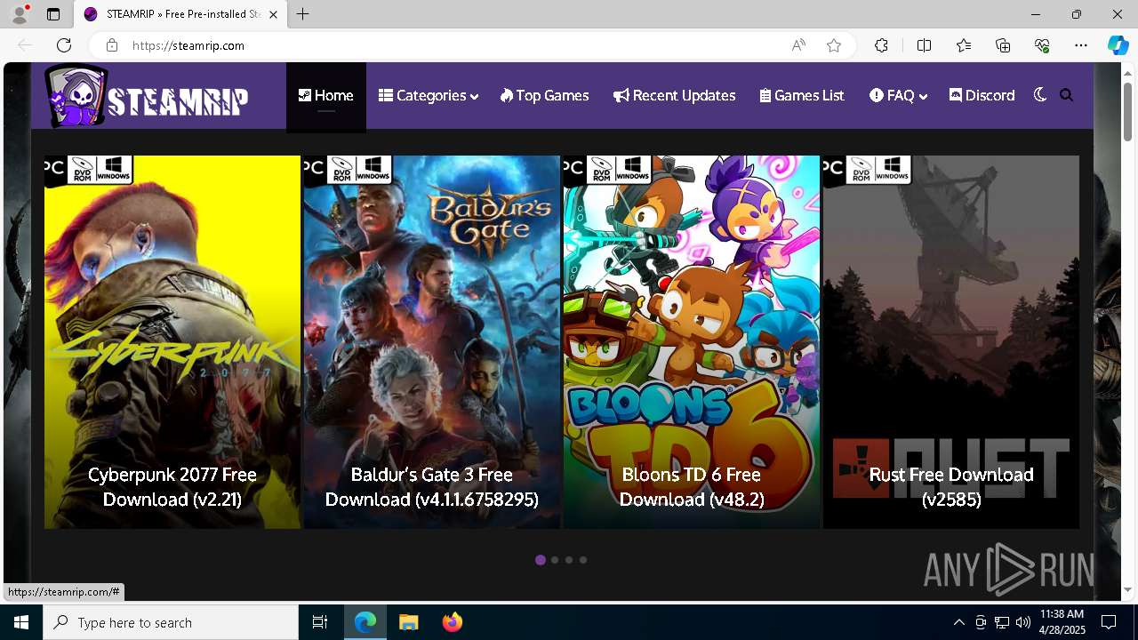Open the Top Games page
This screenshot has width=1138, height=640.
(545, 96)
